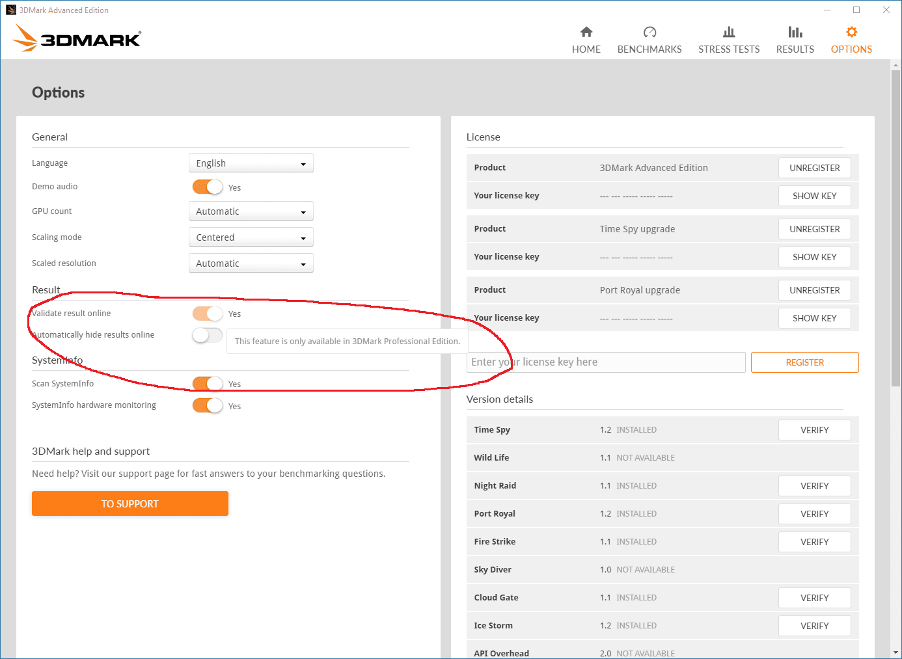Open the BENCHMARKS tab
The height and width of the screenshot is (659, 902).
[x=649, y=49]
